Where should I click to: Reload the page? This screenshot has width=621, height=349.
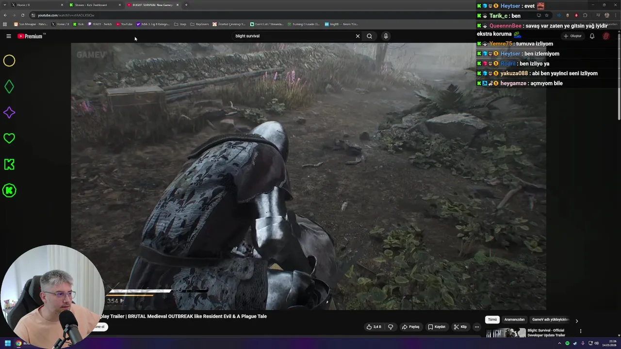(x=22, y=15)
